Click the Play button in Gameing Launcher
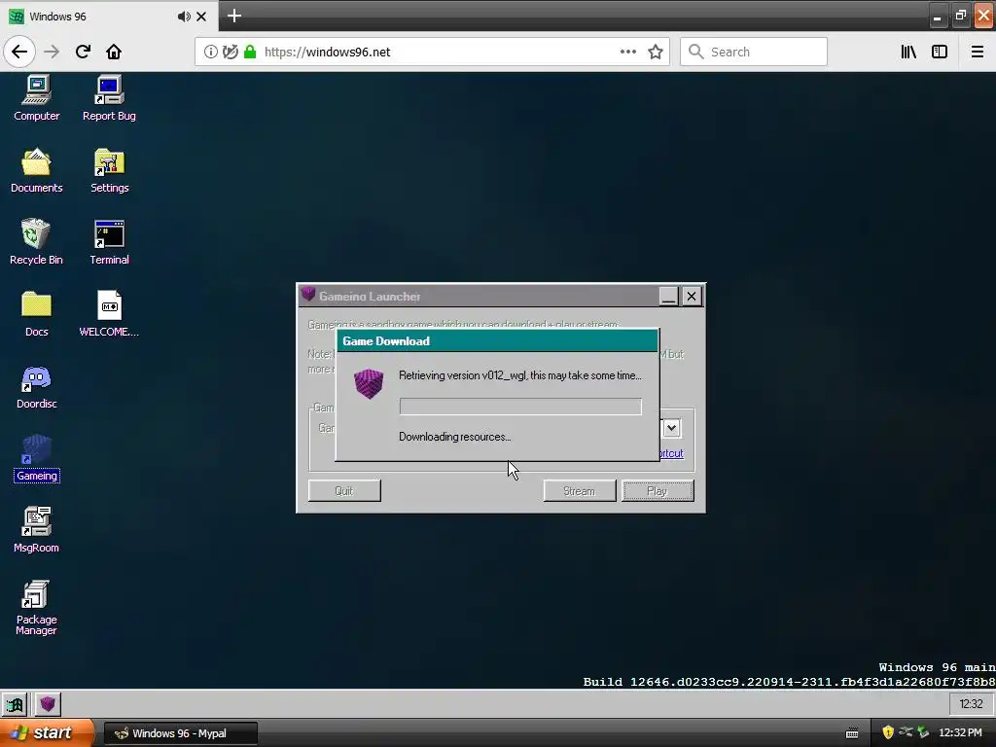Viewport: 996px width, 747px height. click(658, 490)
